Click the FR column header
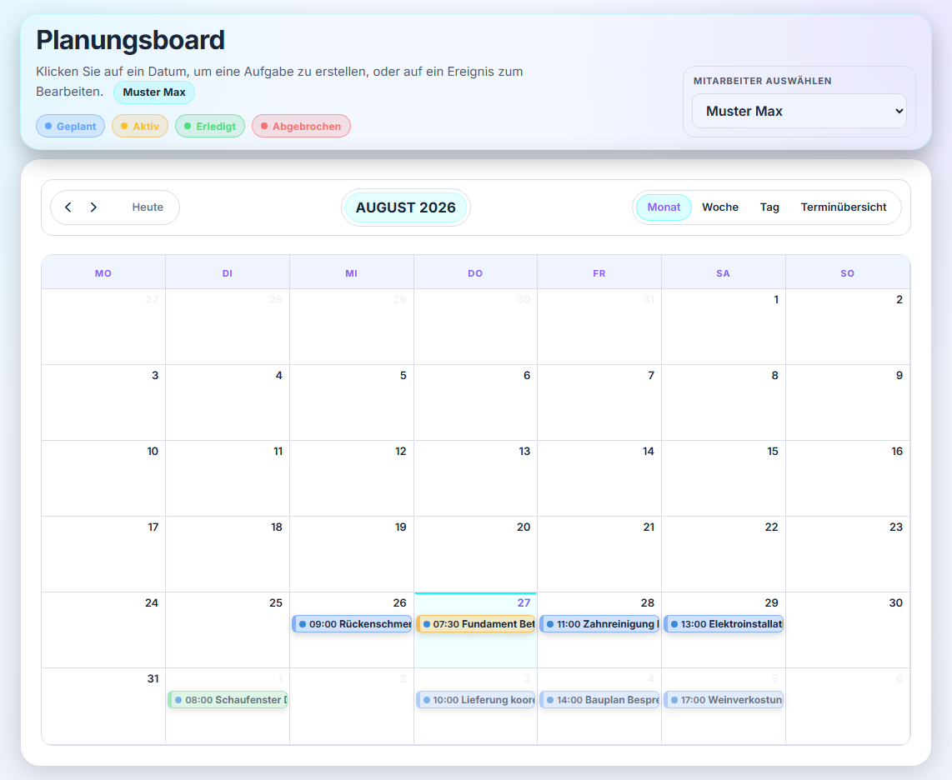952x780 pixels. 599,273
